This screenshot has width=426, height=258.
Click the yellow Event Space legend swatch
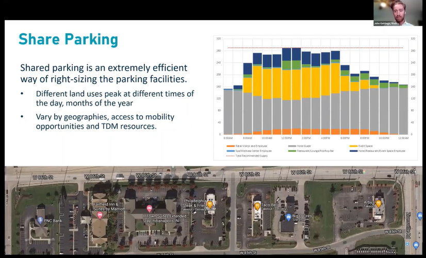pyautogui.click(x=353, y=146)
